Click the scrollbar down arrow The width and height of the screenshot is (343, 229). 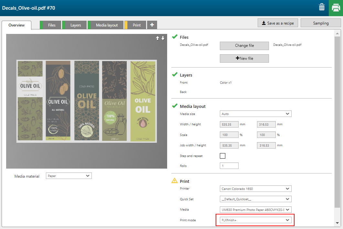[338, 223]
